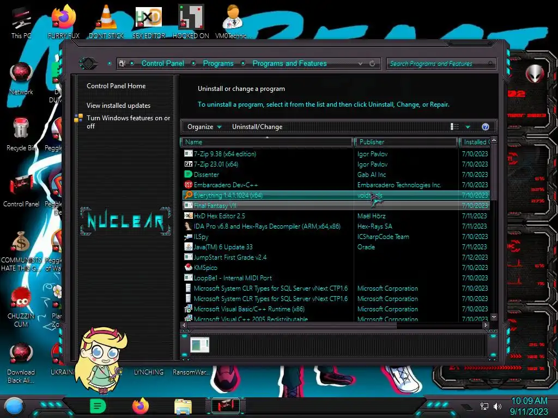
Task: Click the Uninstall/Change button
Action: click(257, 127)
